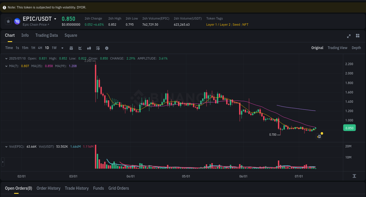This screenshot has height=197, width=366.
Task: Click the green 0.850 current price label
Action: pos(349,128)
